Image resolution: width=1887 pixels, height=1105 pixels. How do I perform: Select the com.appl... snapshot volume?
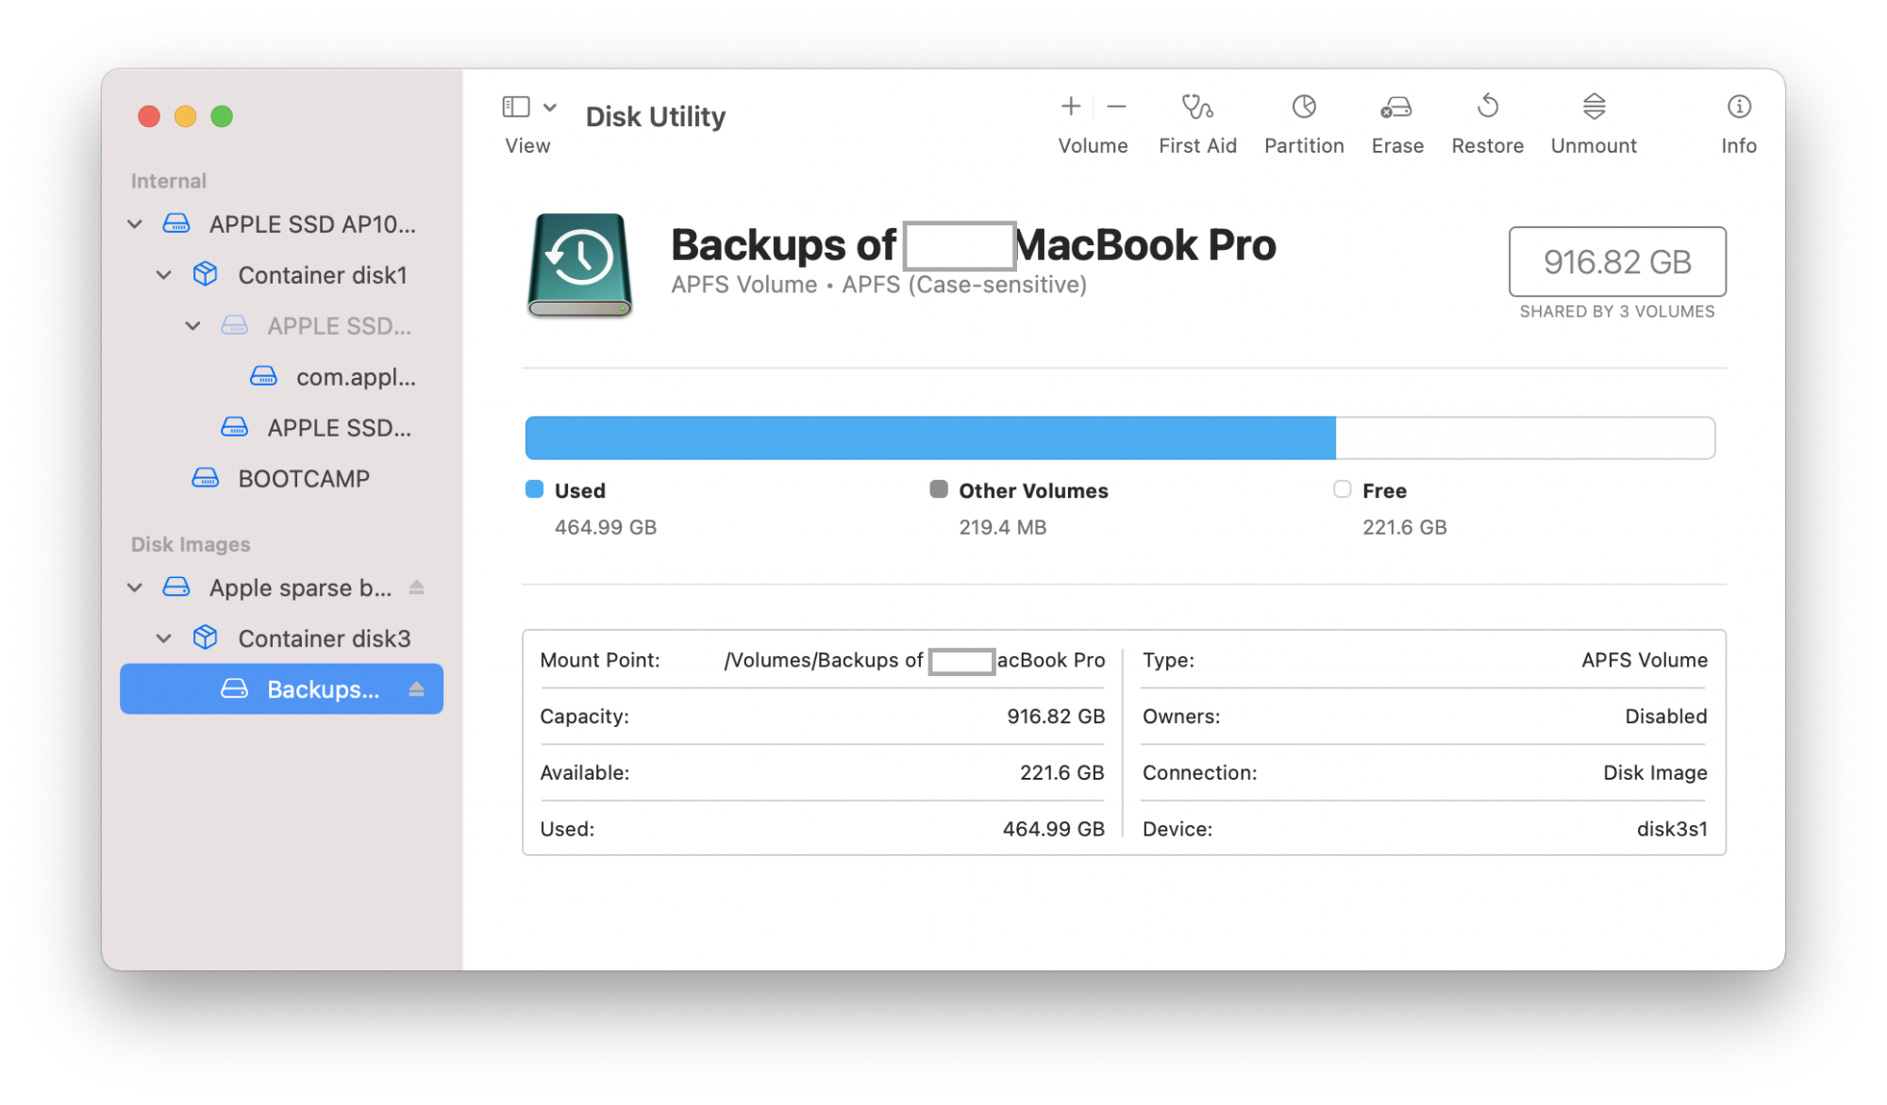pos(355,377)
